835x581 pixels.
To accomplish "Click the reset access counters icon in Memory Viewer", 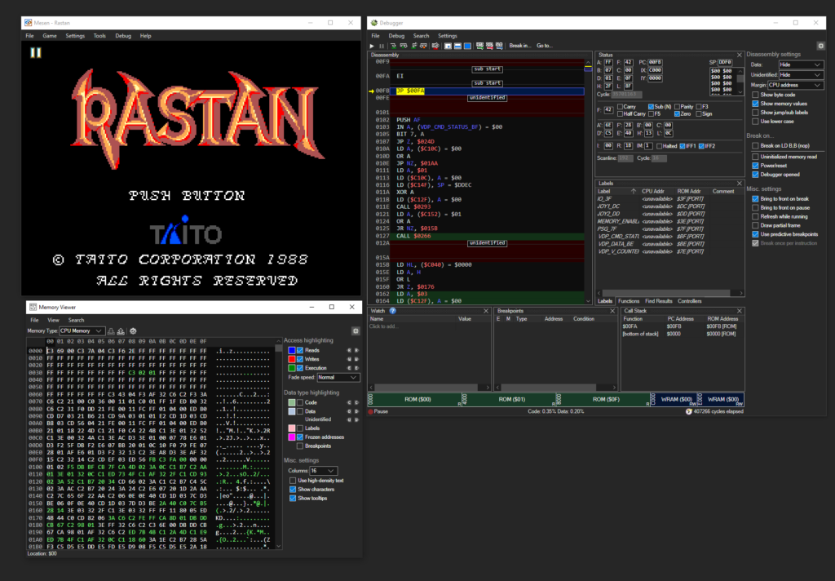I will (133, 331).
